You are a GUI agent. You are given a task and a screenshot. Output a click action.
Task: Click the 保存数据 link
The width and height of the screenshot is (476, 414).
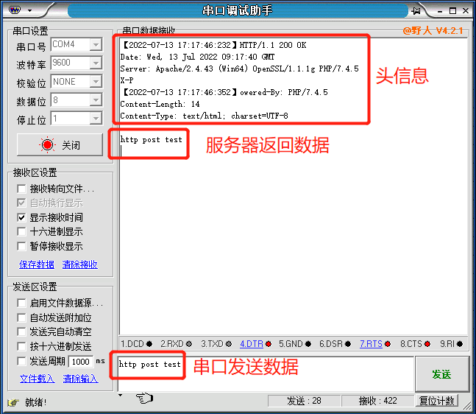37,264
